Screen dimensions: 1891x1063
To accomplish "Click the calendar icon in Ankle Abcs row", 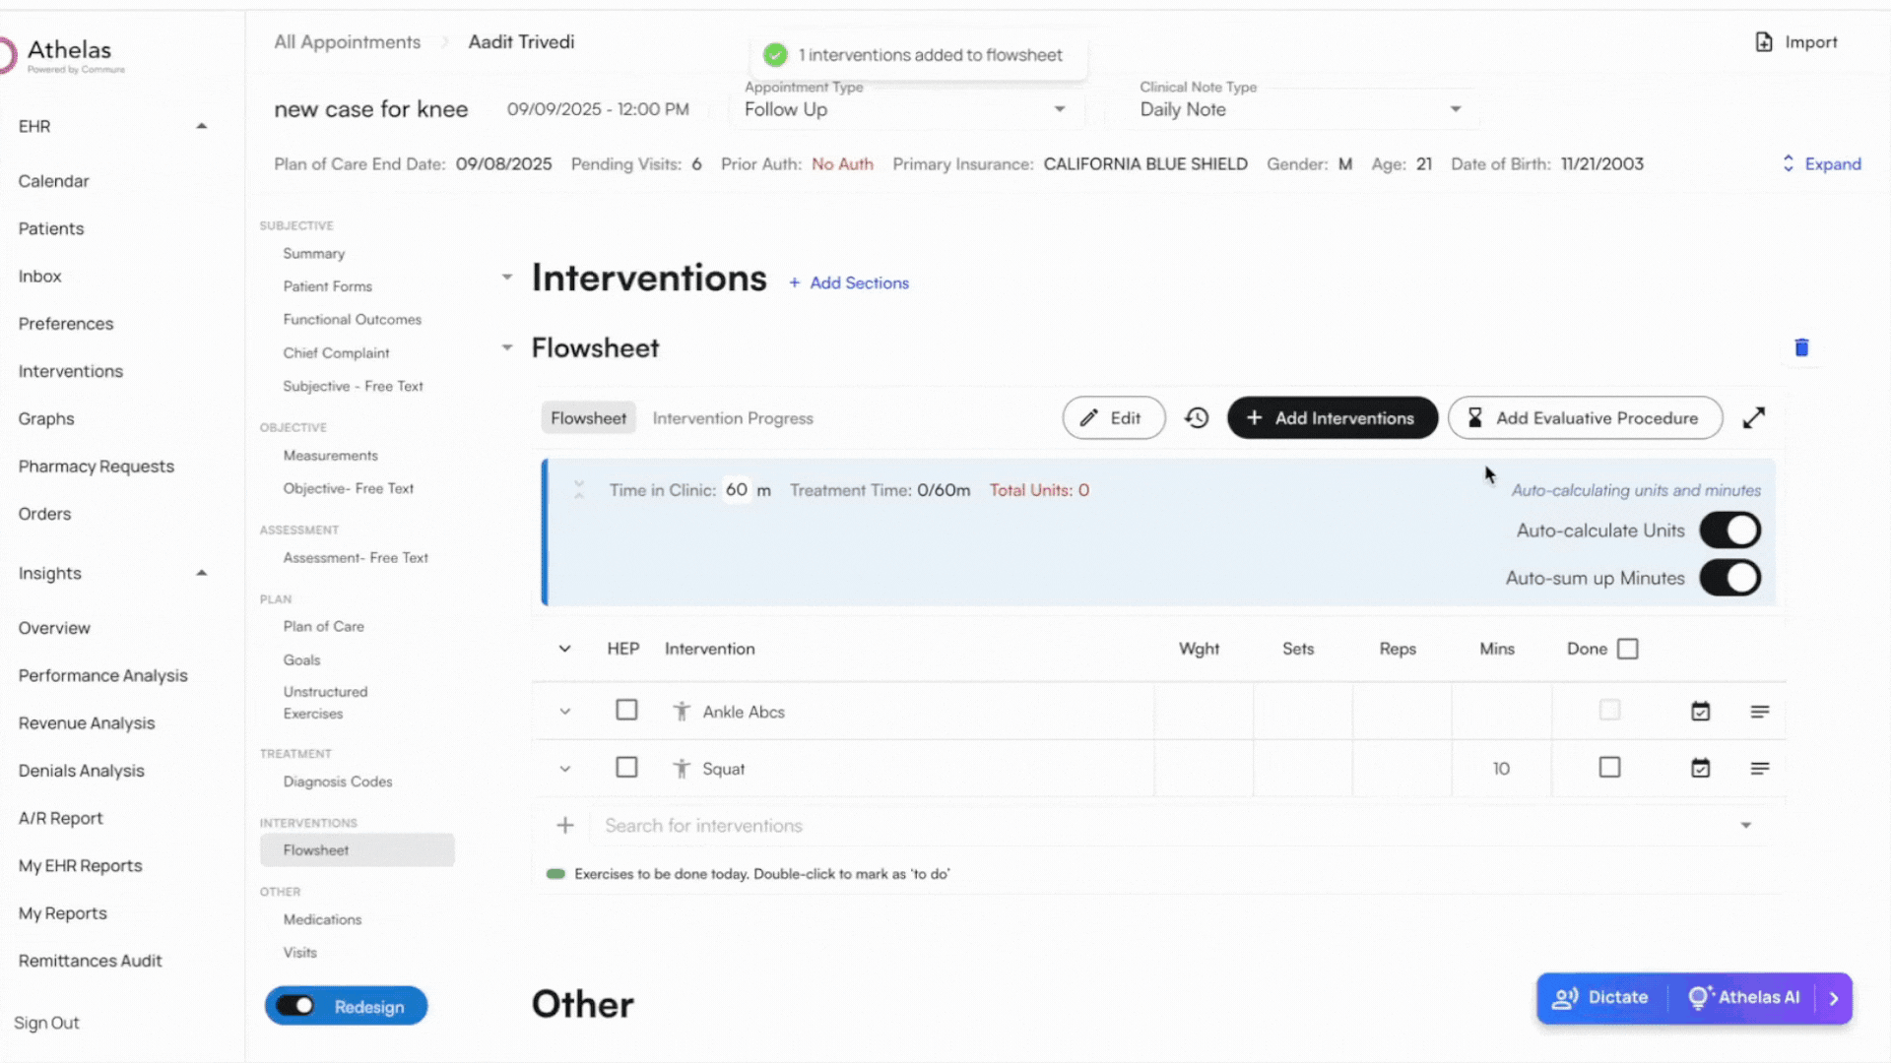I will coord(1700,712).
